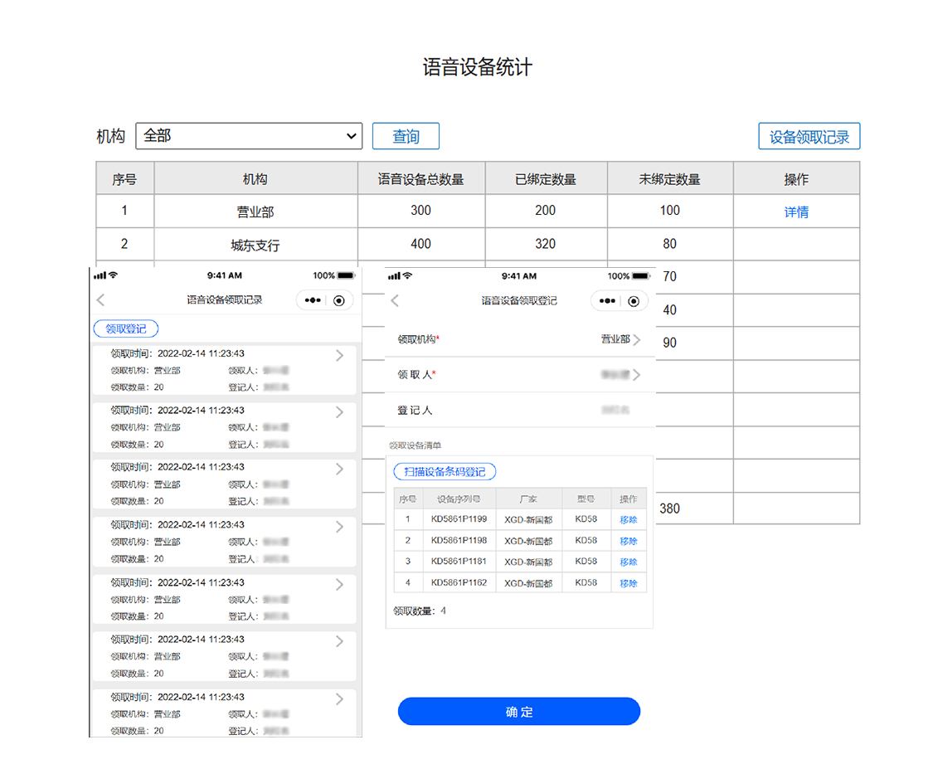Viewport: 933px width, 764px height.
Task: Open 详情 for the 营业部 row
Action: tap(795, 212)
